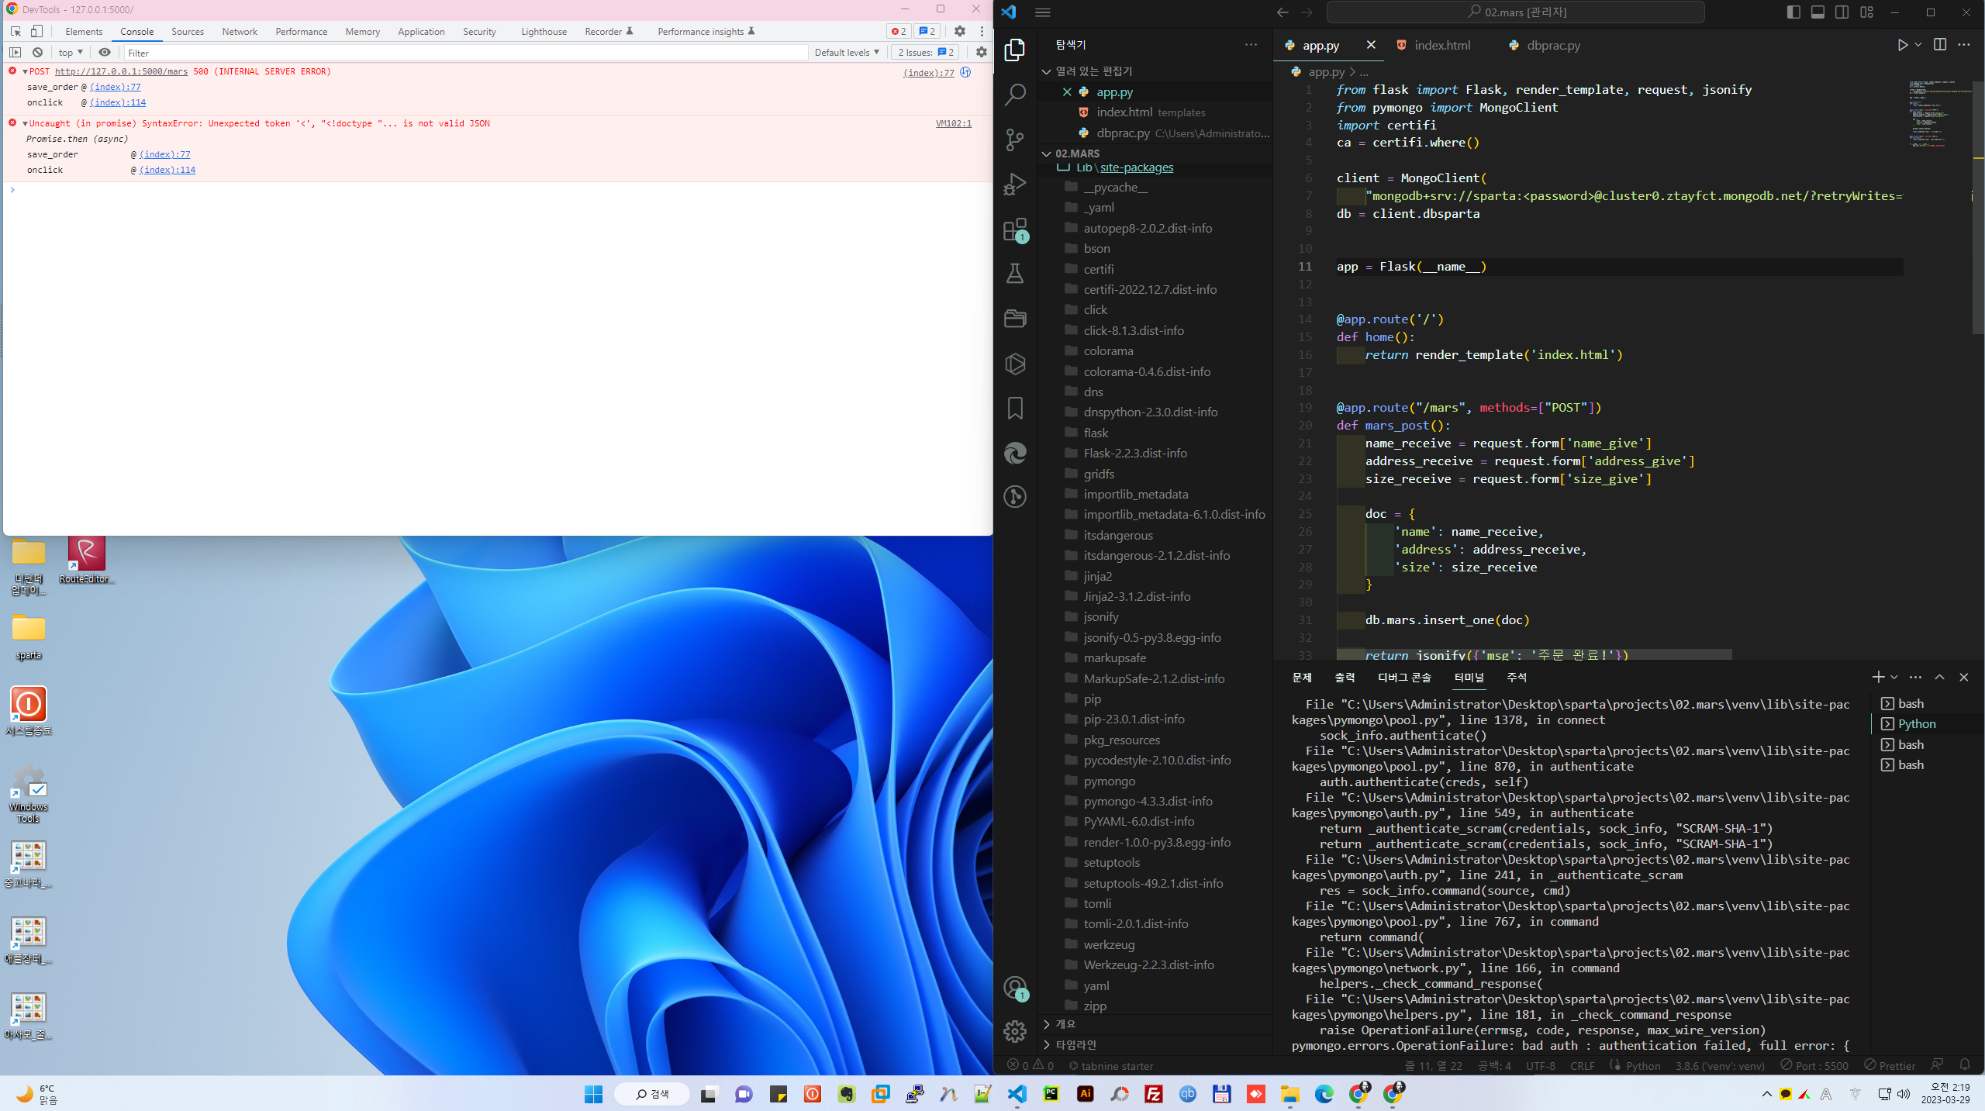
Task: Click the VS Code command center search box
Action: [1516, 12]
